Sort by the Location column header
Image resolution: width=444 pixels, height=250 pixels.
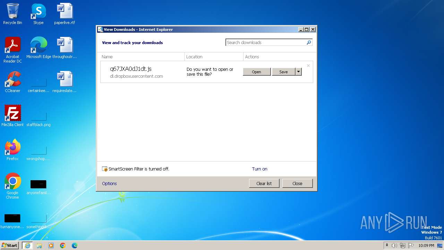tap(214, 57)
